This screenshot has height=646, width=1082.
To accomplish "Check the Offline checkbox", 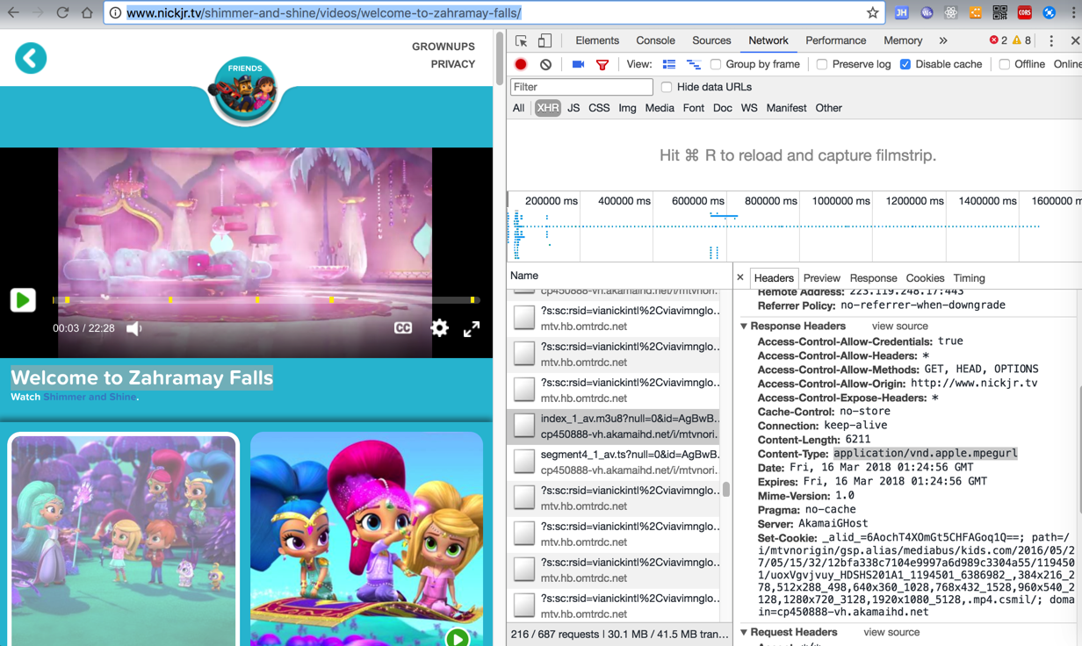I will [1005, 64].
